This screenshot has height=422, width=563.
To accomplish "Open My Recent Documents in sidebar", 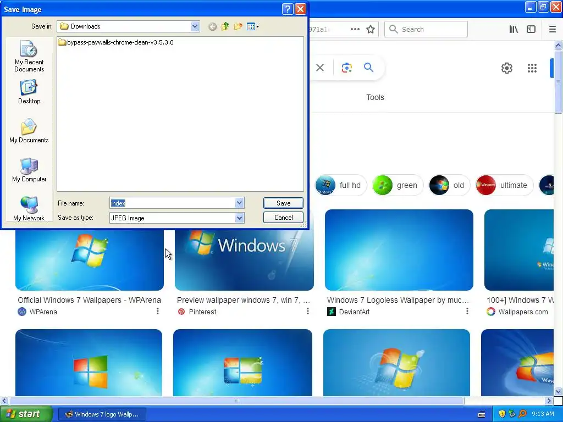I will click(29, 57).
